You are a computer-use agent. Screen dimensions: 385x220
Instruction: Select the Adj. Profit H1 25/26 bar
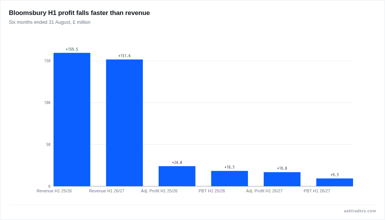coord(177,176)
